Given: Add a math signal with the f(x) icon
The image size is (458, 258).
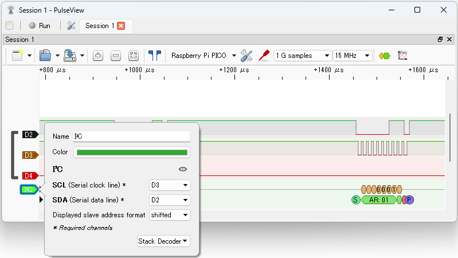Looking at the screenshot, I should coord(402,56).
